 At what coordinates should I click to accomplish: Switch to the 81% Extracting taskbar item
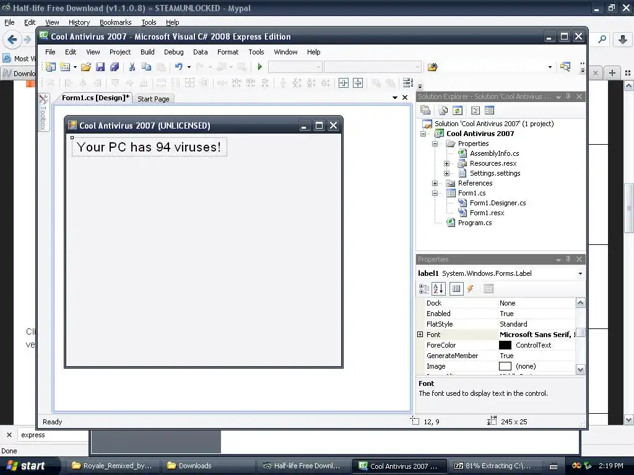[496, 466]
